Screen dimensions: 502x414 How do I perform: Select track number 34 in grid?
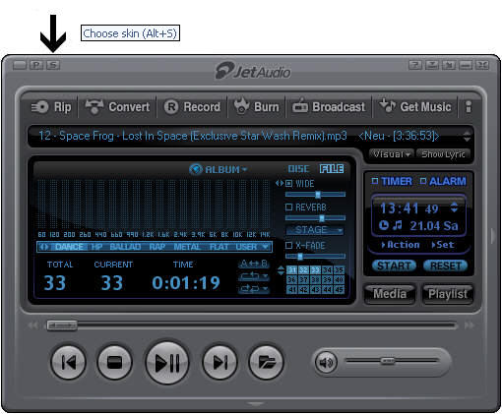click(x=327, y=270)
